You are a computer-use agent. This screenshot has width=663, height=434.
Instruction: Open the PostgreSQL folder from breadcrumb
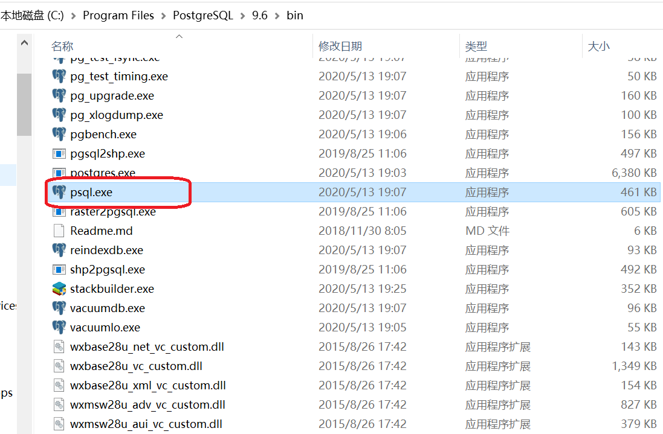point(202,15)
